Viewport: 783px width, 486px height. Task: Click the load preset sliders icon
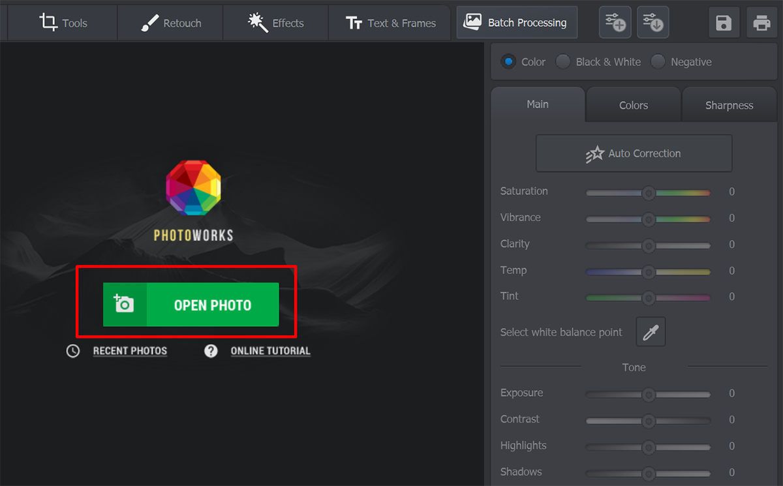pos(652,23)
